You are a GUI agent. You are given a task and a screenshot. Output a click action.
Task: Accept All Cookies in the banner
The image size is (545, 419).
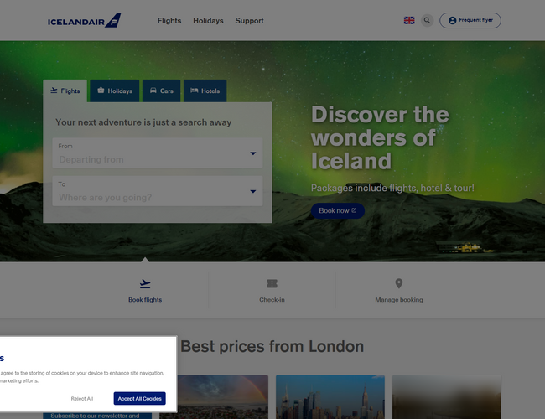[x=140, y=398]
